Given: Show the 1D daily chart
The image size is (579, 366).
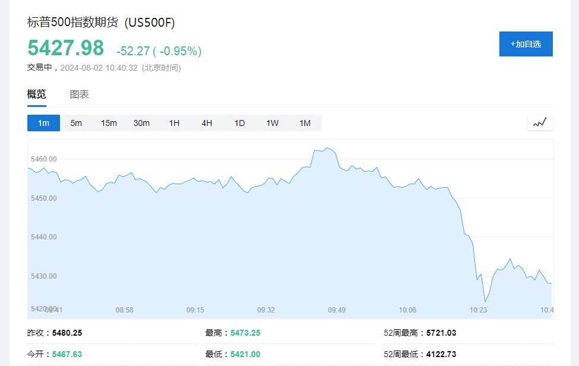Looking at the screenshot, I should tap(240, 123).
